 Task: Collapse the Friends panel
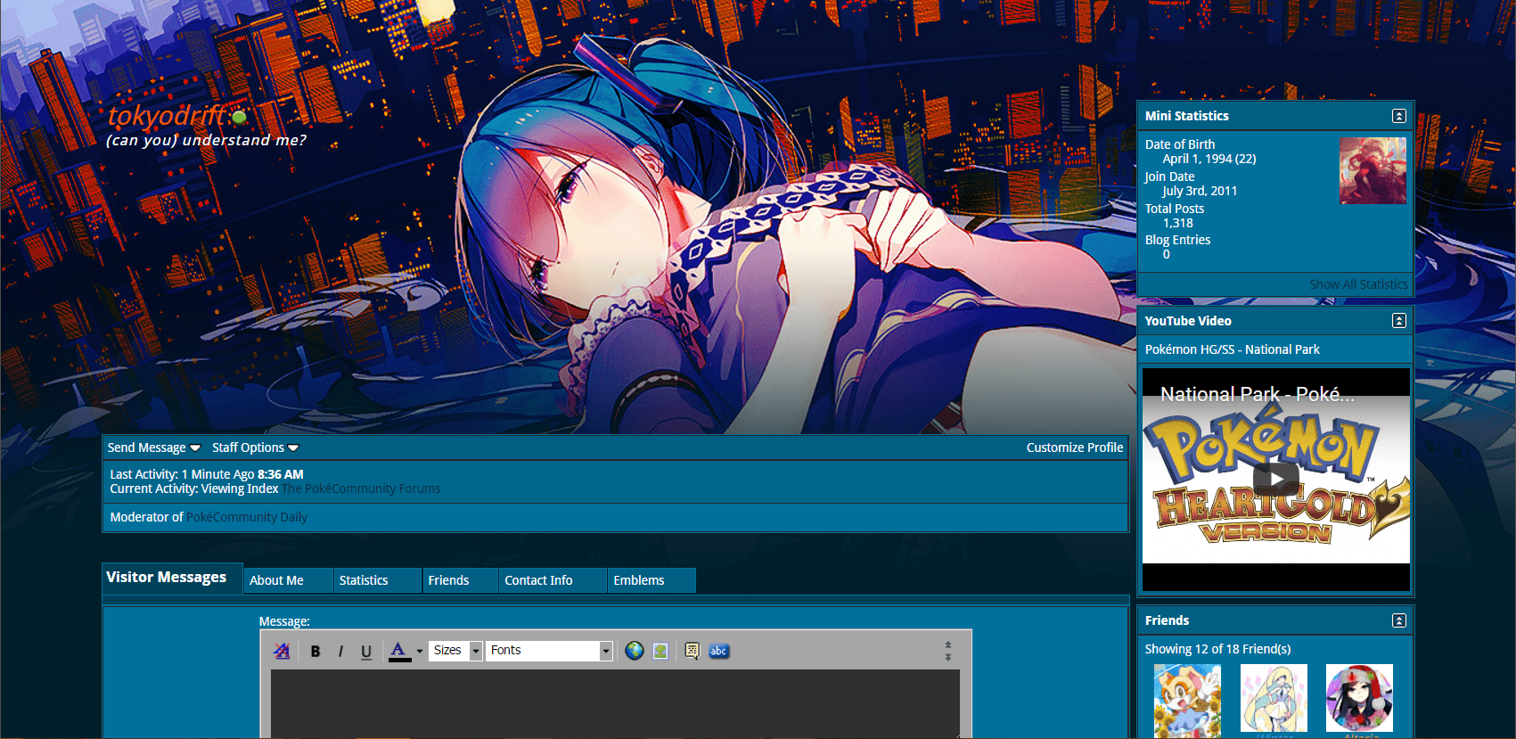(x=1399, y=620)
